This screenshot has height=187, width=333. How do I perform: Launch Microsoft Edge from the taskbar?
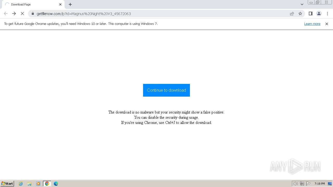56,184
